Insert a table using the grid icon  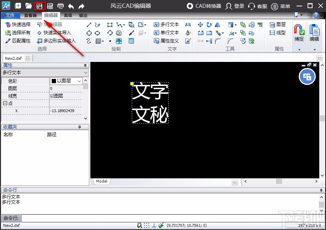[x=131, y=41]
